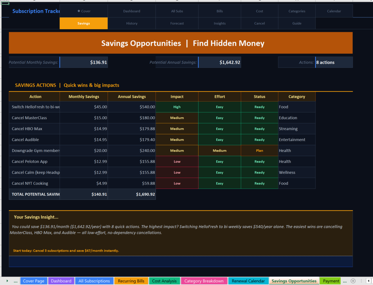Select the $136.91 monthly savings cell
Image resolution: width=373 pixels, height=285 pixels.
pos(84,62)
